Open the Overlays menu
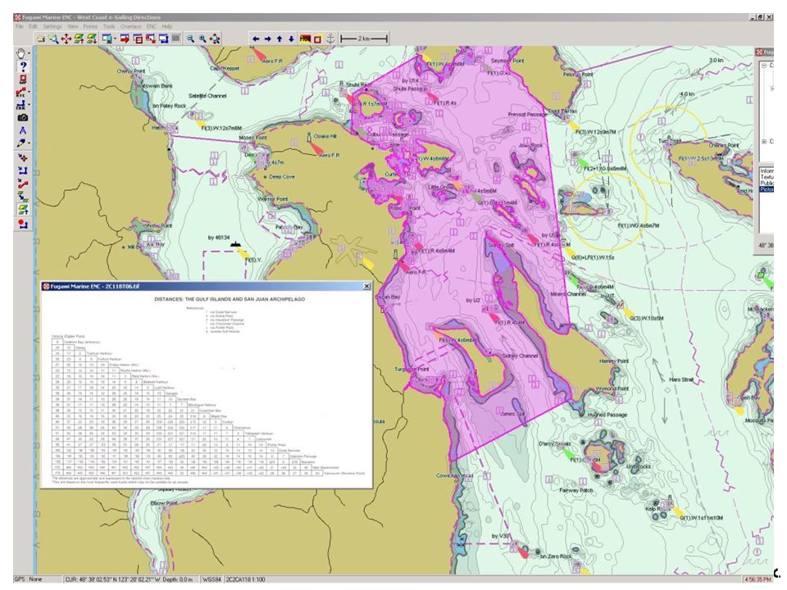 click(130, 26)
